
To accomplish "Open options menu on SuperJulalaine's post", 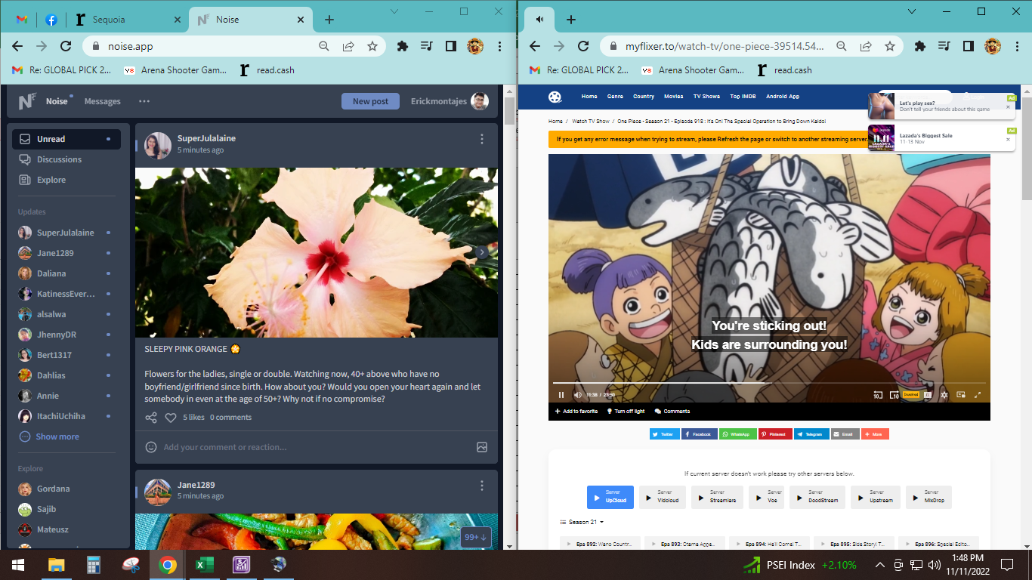I will 482,139.
